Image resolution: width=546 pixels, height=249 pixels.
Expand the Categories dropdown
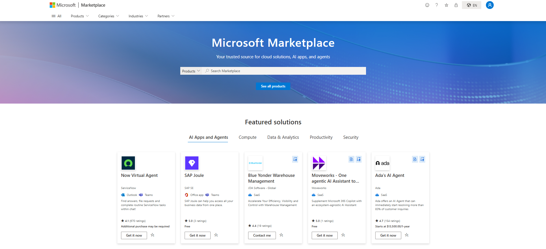(x=108, y=16)
